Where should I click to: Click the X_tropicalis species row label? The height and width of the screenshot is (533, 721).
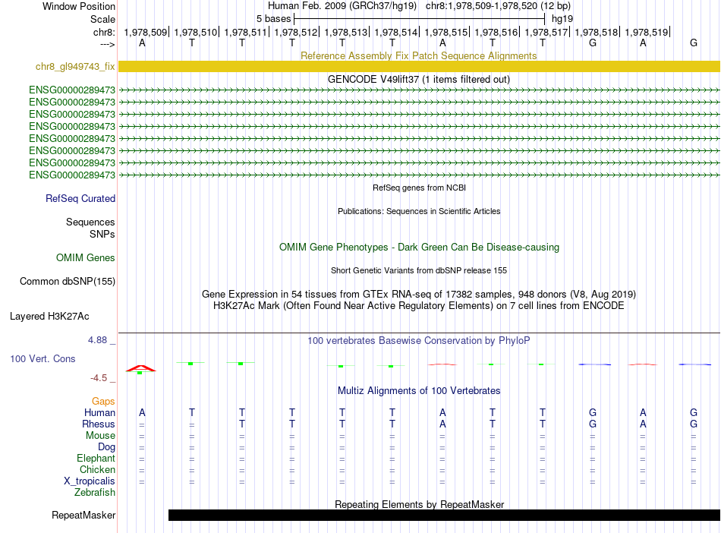pos(90,481)
